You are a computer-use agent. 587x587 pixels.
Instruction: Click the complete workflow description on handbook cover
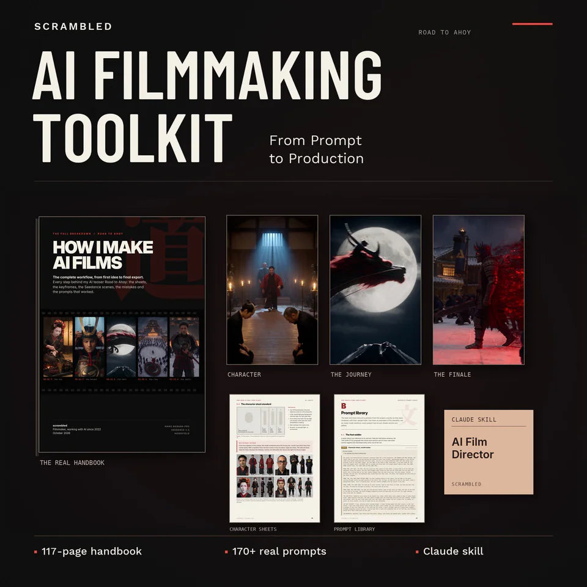point(98,284)
